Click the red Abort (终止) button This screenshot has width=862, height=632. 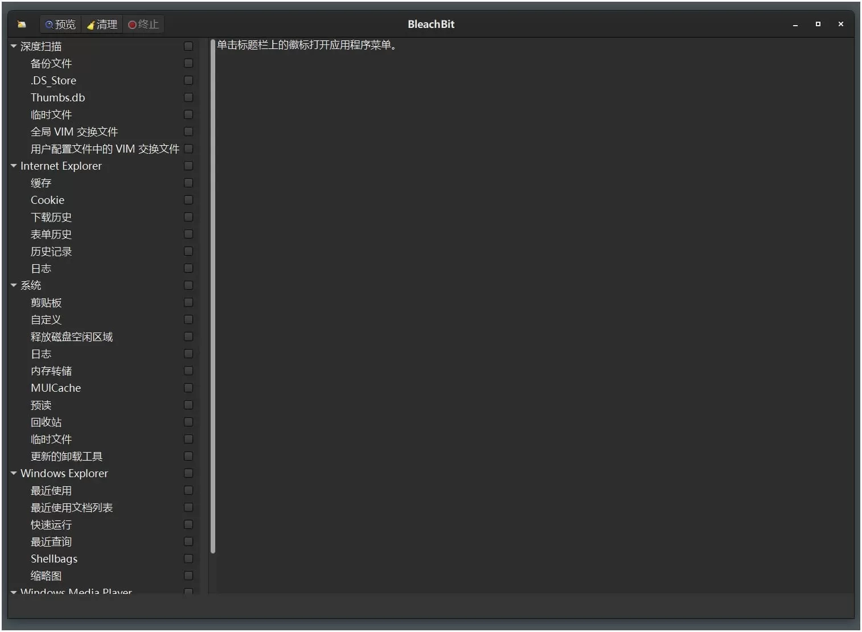[143, 24]
